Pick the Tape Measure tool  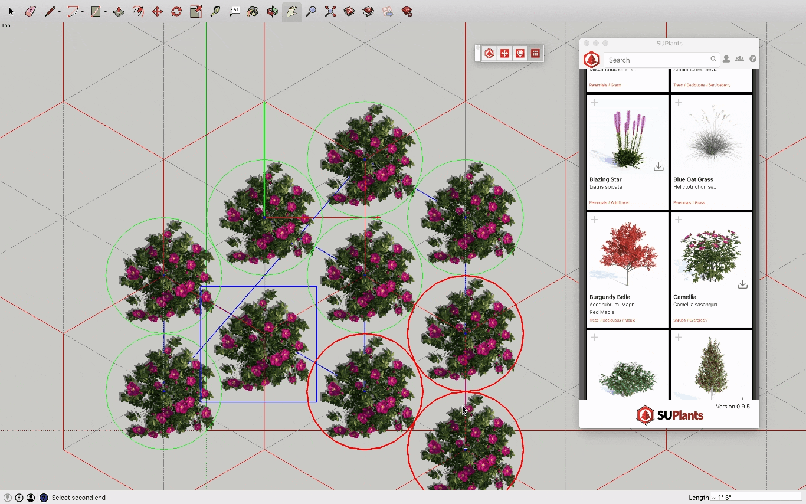click(x=215, y=11)
